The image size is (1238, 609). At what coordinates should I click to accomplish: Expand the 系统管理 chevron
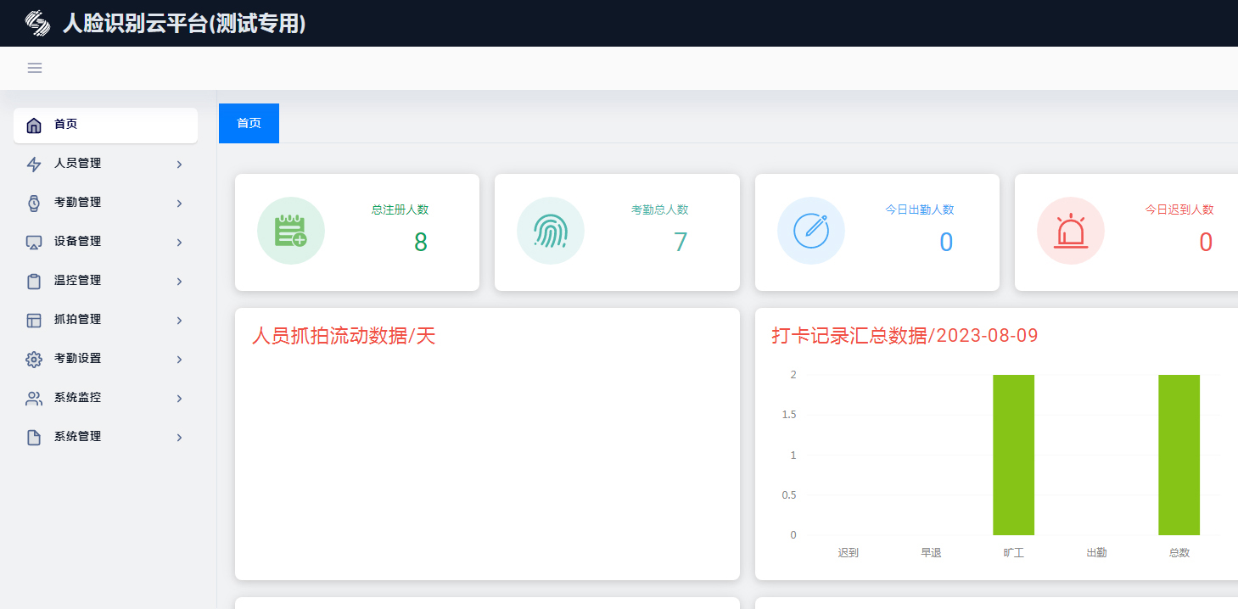coord(179,437)
